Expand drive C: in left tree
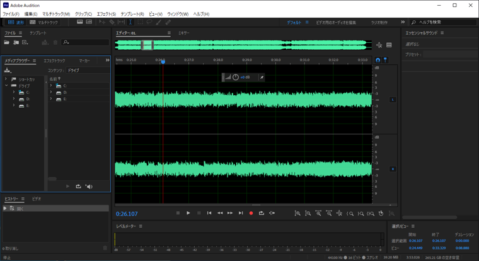This screenshot has height=261, width=479. pos(14,92)
